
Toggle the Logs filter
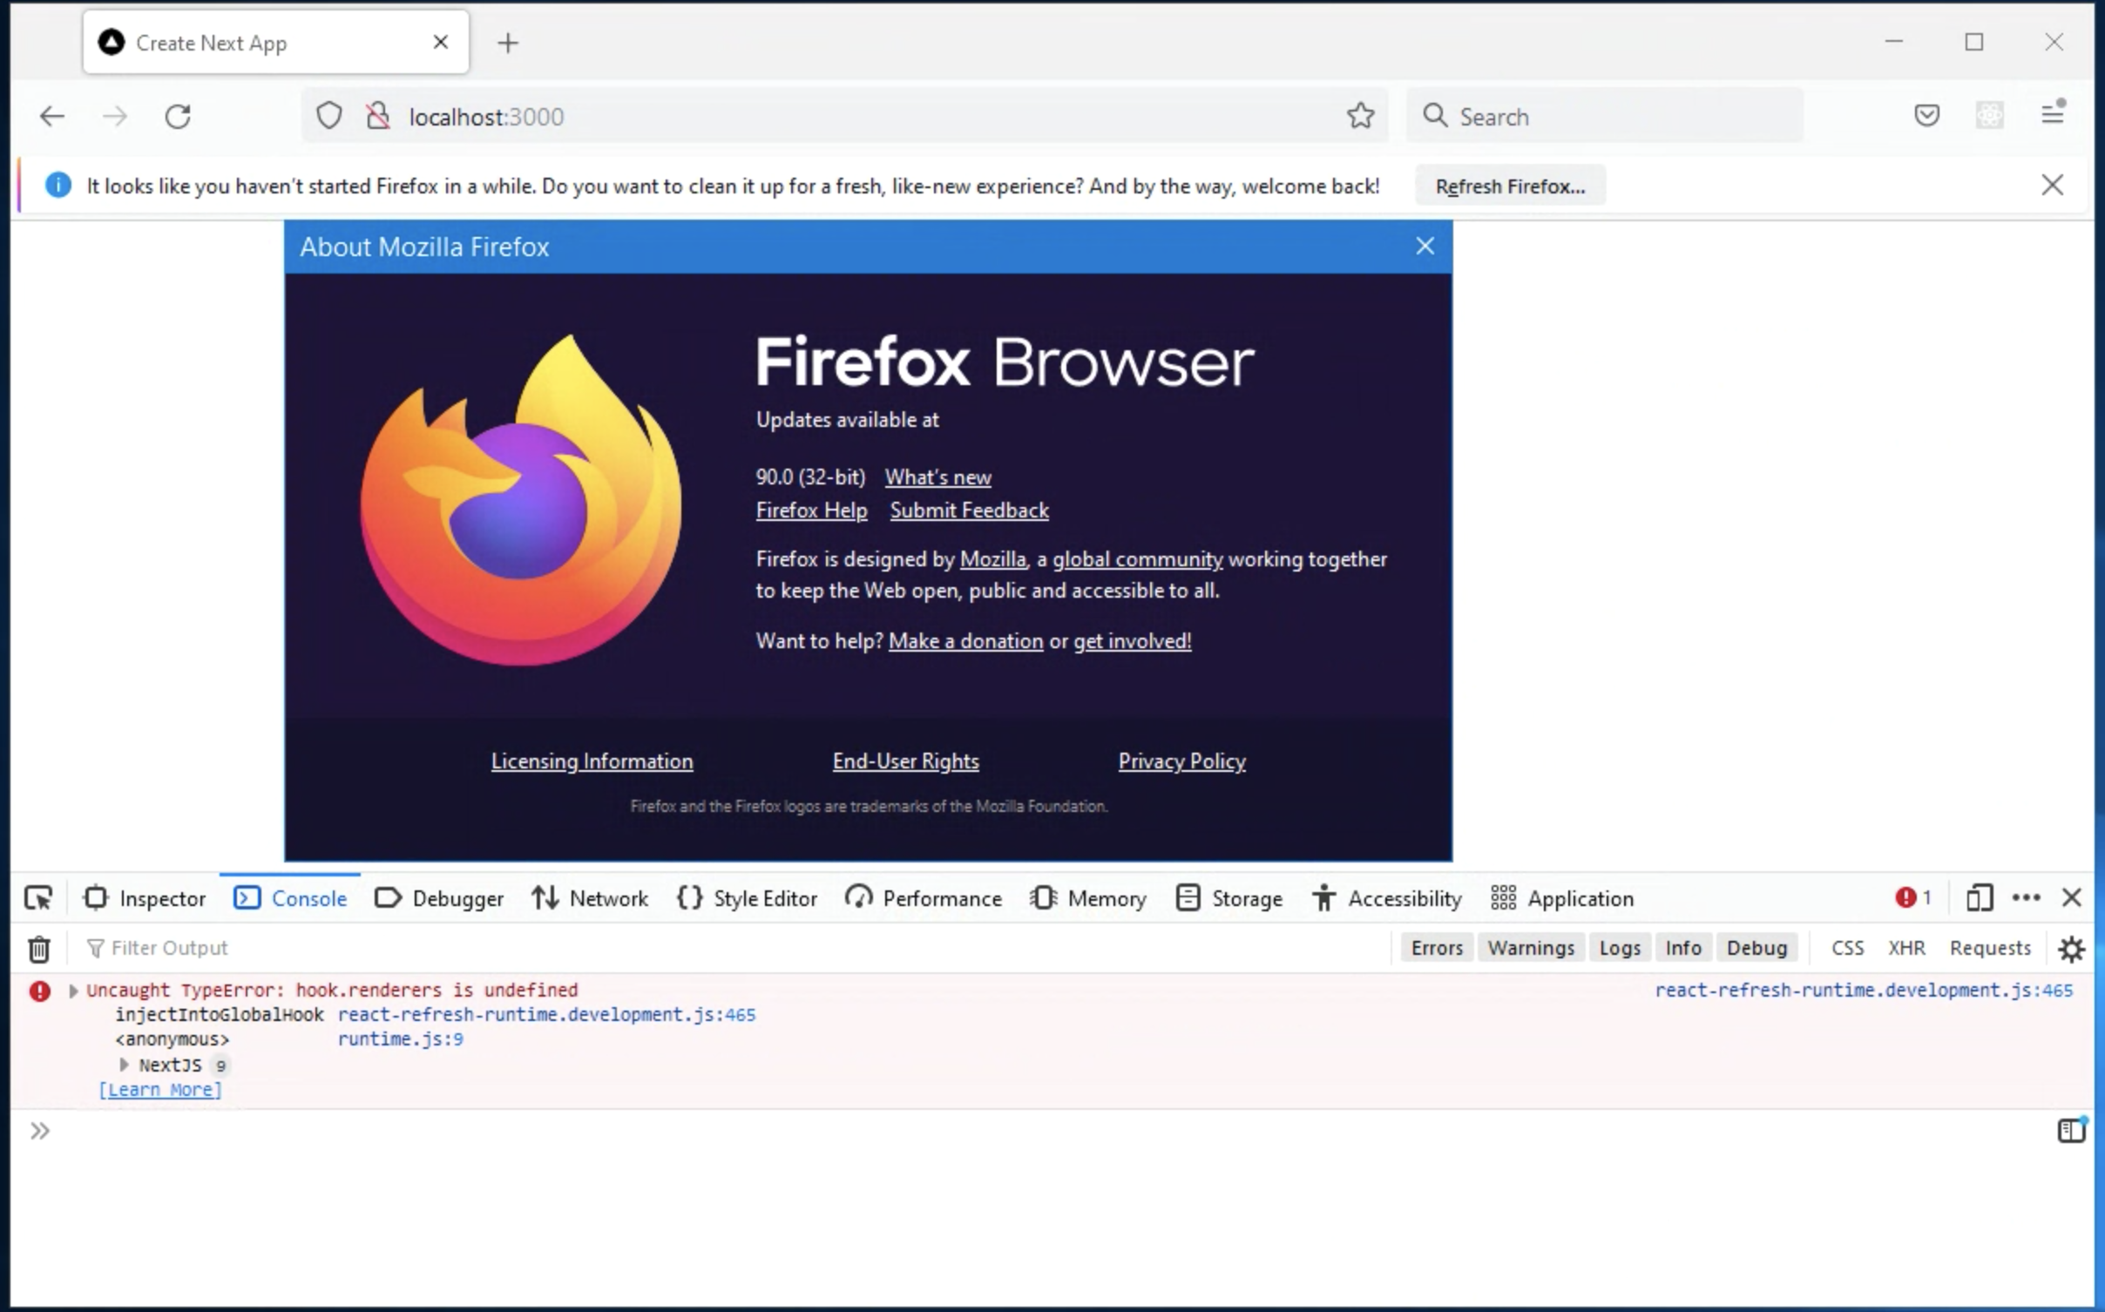[x=1620, y=948]
